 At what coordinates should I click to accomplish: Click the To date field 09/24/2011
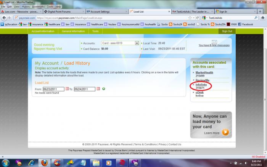(84, 89)
